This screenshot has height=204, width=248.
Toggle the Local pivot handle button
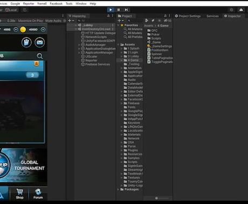coord(11,10)
